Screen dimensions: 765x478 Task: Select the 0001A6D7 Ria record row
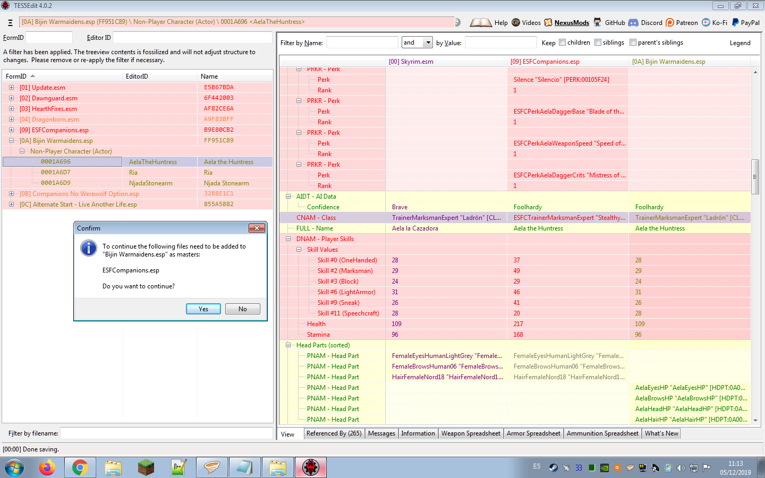click(x=138, y=173)
